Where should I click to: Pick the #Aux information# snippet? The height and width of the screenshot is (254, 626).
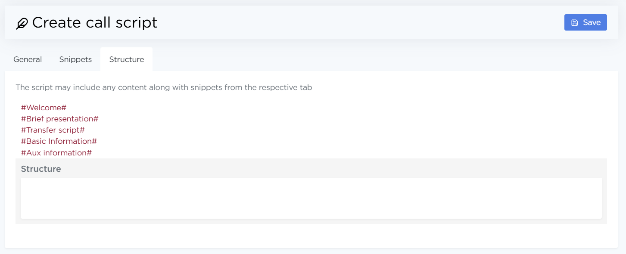click(x=56, y=153)
